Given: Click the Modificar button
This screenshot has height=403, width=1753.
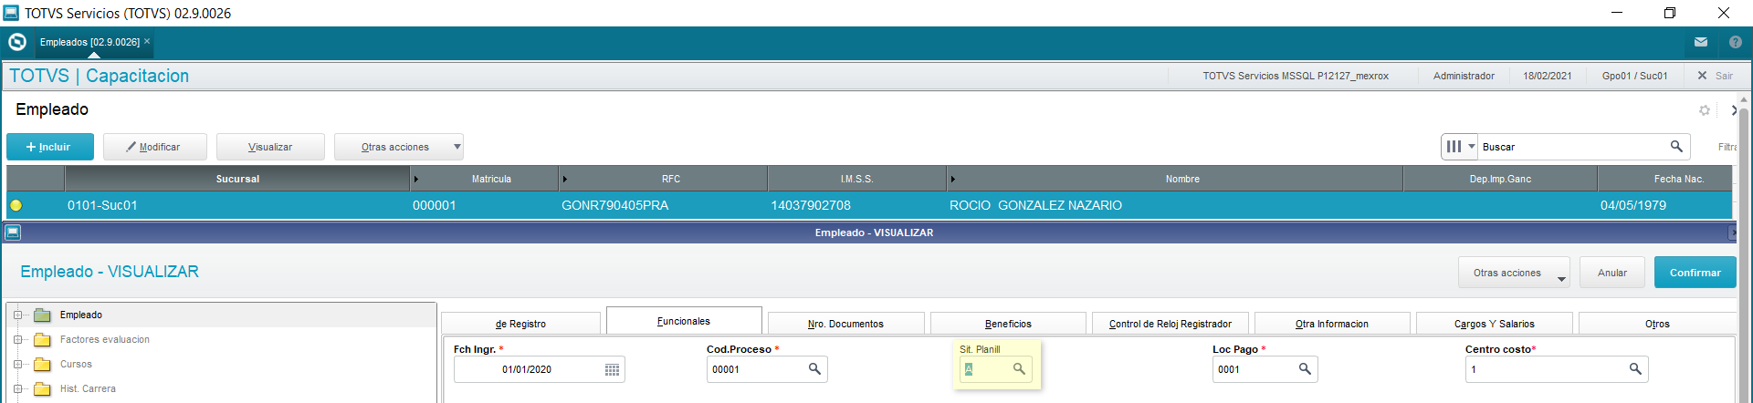Looking at the screenshot, I should point(154,147).
